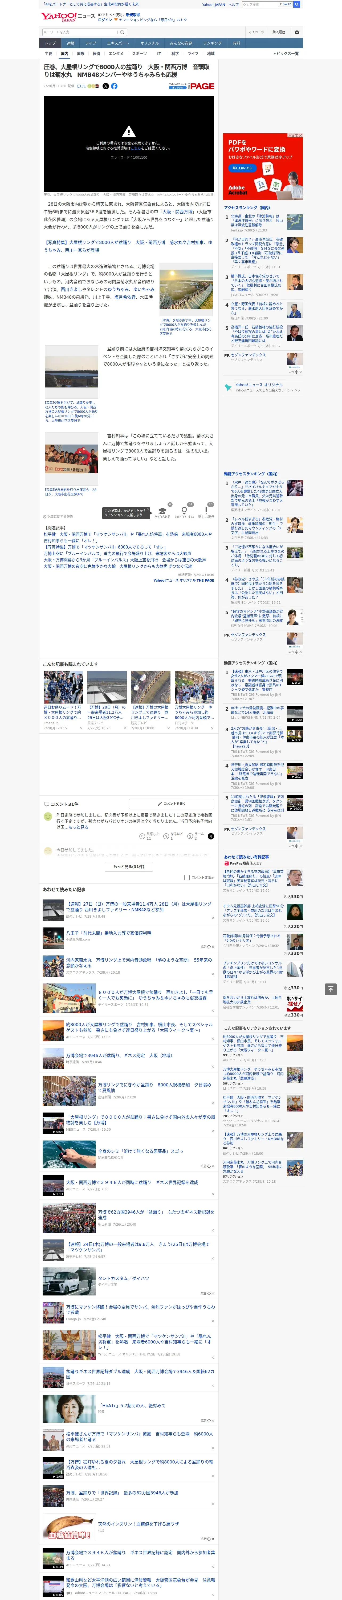Report article via 記事に関する報告

point(58,516)
